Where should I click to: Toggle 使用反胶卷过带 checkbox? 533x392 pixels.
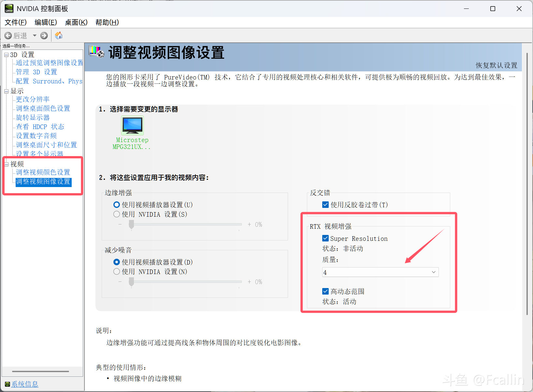click(325, 205)
